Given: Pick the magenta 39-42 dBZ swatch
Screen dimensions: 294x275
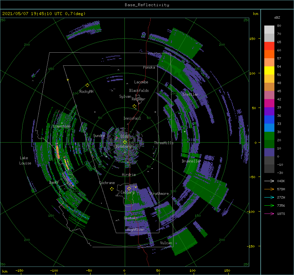Looking at the screenshot, I should pos(269,103).
